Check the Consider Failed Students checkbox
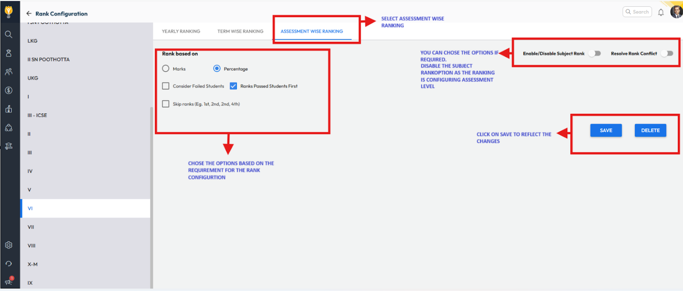This screenshot has width=683, height=291. (x=166, y=86)
